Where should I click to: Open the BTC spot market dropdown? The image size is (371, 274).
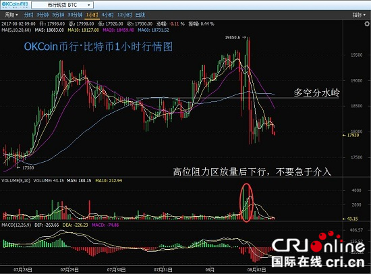pos(63,5)
